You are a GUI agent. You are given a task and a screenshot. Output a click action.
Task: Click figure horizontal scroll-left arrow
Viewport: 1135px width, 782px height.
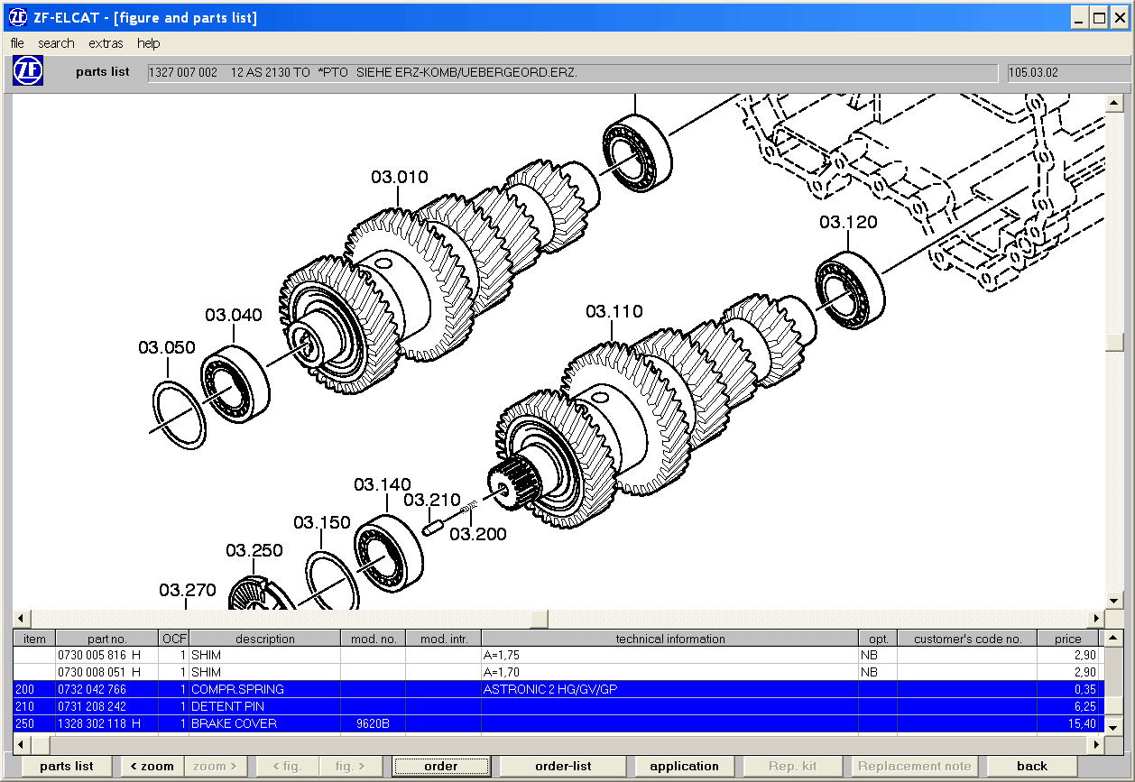[22, 619]
